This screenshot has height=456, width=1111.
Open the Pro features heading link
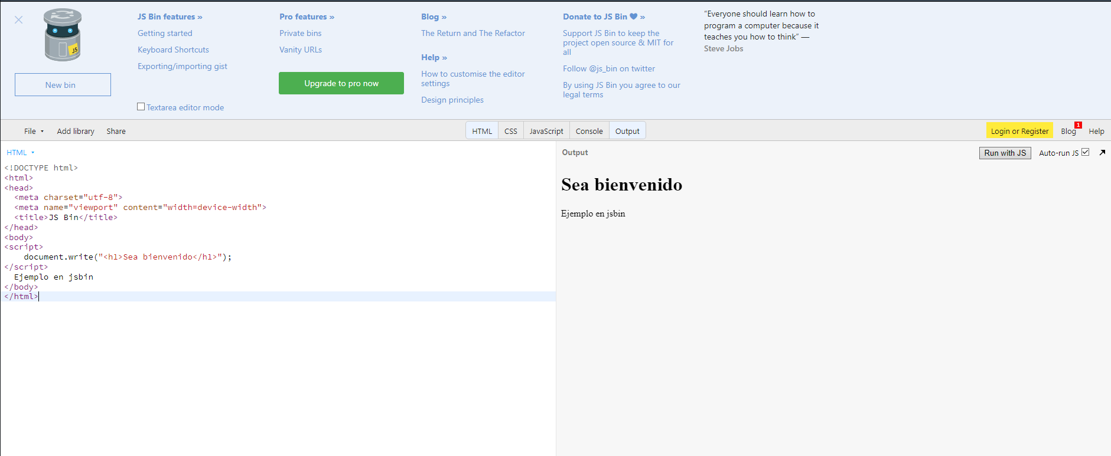pos(307,17)
